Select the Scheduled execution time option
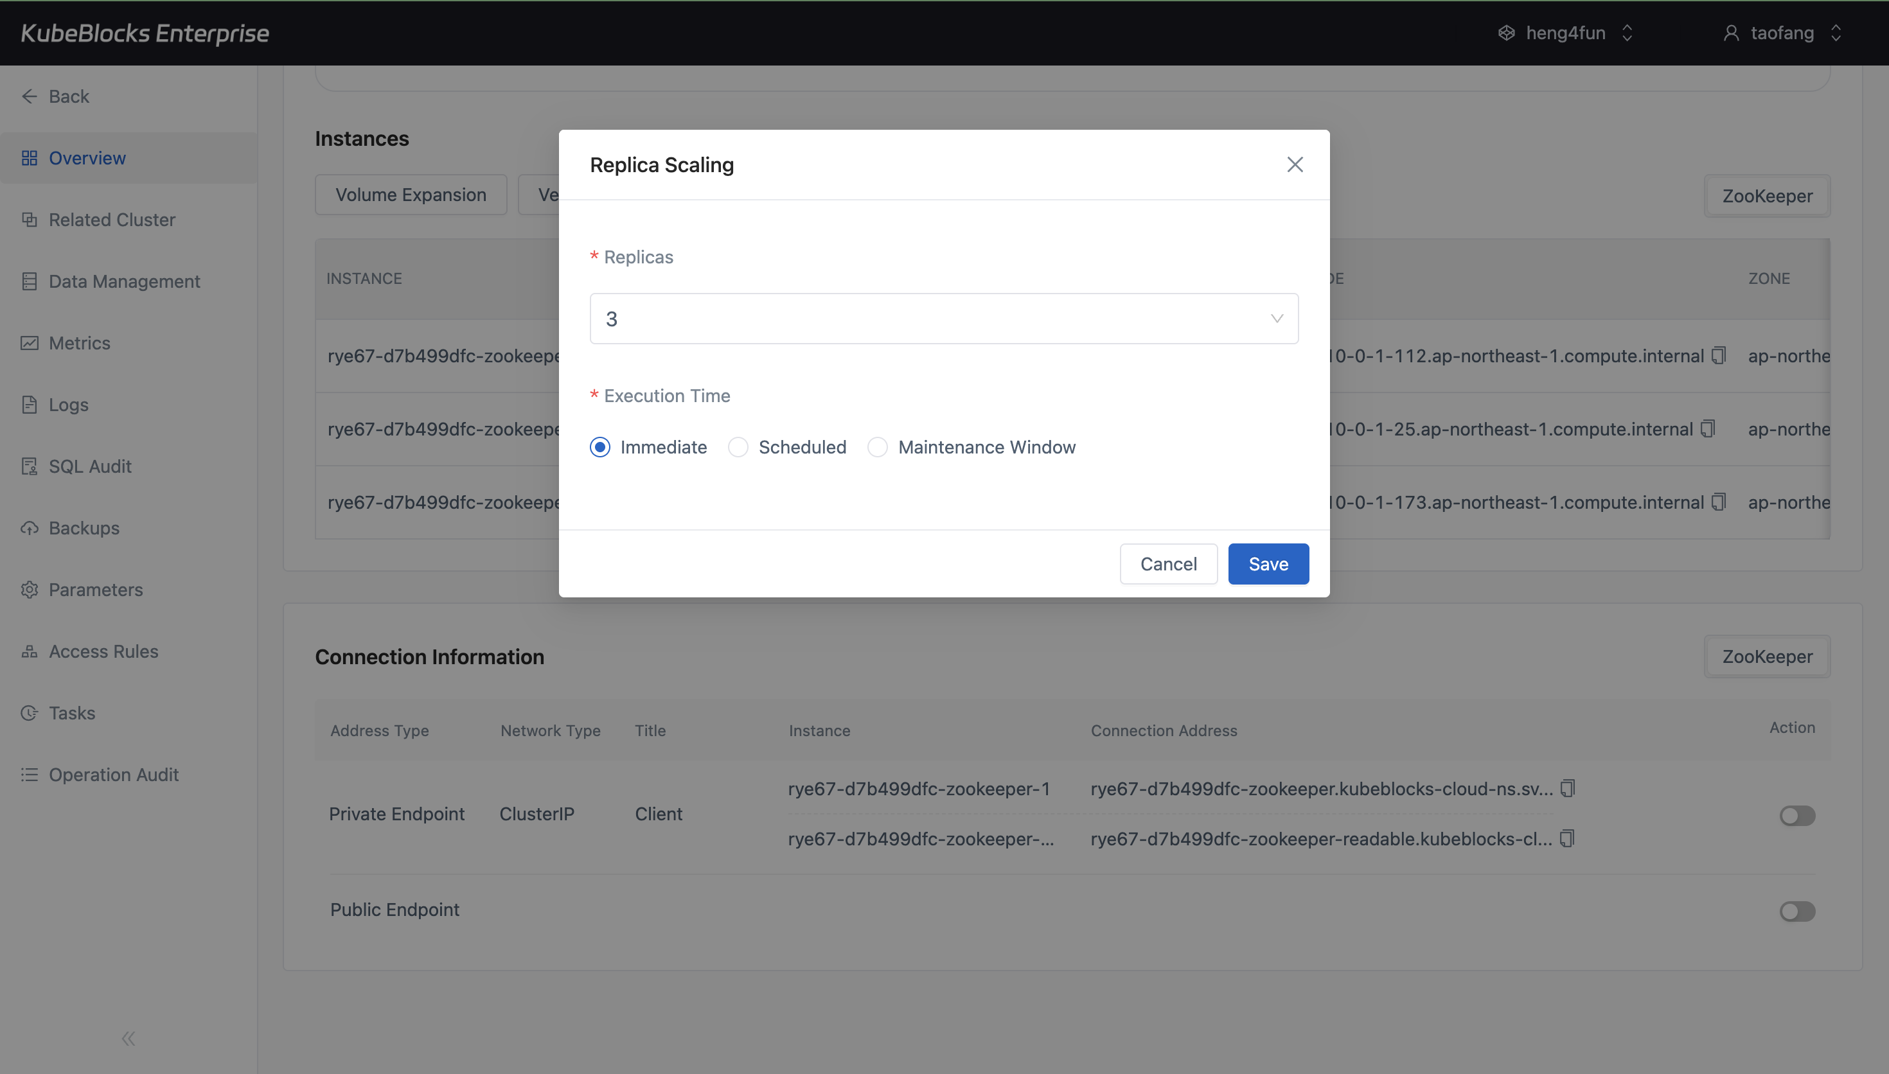This screenshot has height=1074, width=1889. 738,446
